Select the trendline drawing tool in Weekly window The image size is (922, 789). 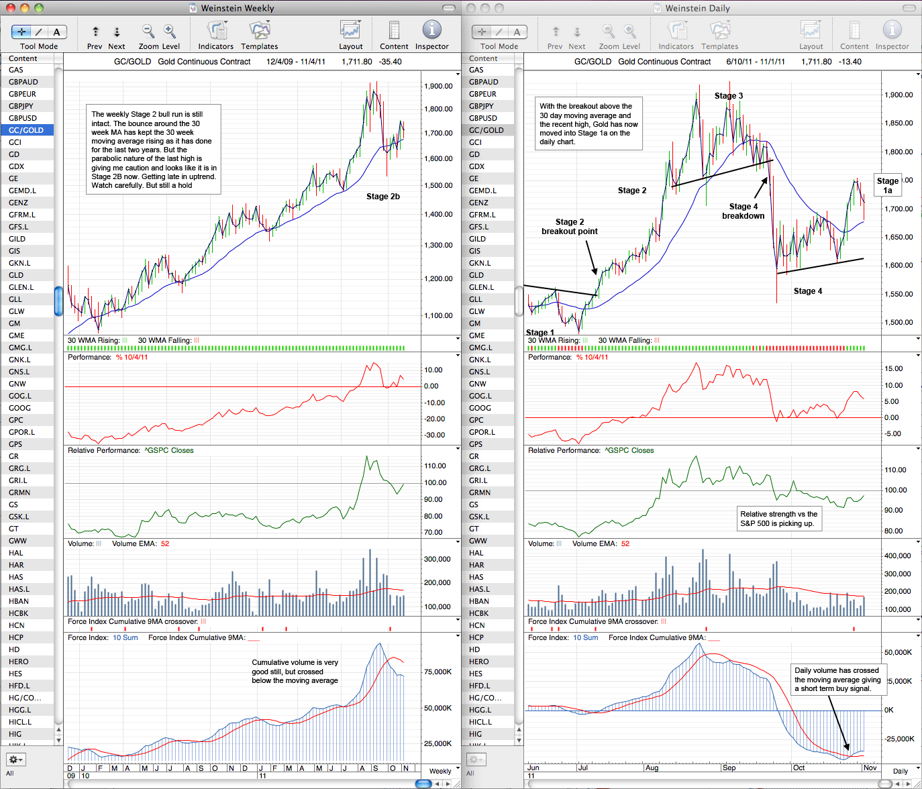[39, 32]
